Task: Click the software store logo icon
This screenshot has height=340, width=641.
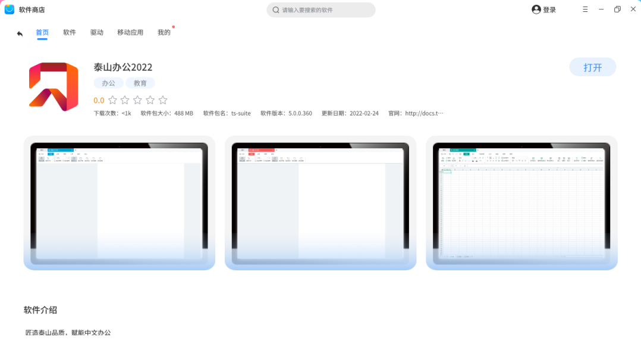Action: pyautogui.click(x=10, y=10)
